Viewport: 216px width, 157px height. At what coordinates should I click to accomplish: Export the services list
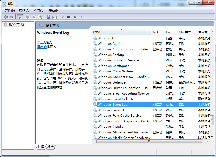pos(40,17)
